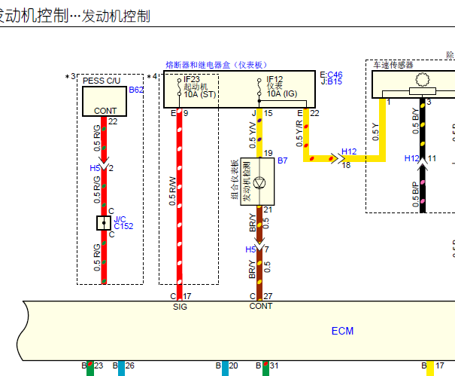Select the 0.5 Y wire label

tap(375, 132)
